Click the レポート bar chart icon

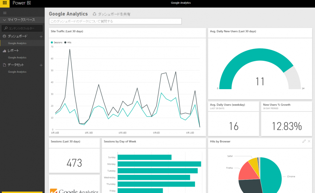pos(5,51)
